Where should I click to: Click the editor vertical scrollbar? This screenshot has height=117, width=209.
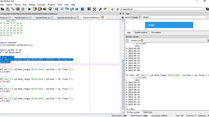pos(123,84)
